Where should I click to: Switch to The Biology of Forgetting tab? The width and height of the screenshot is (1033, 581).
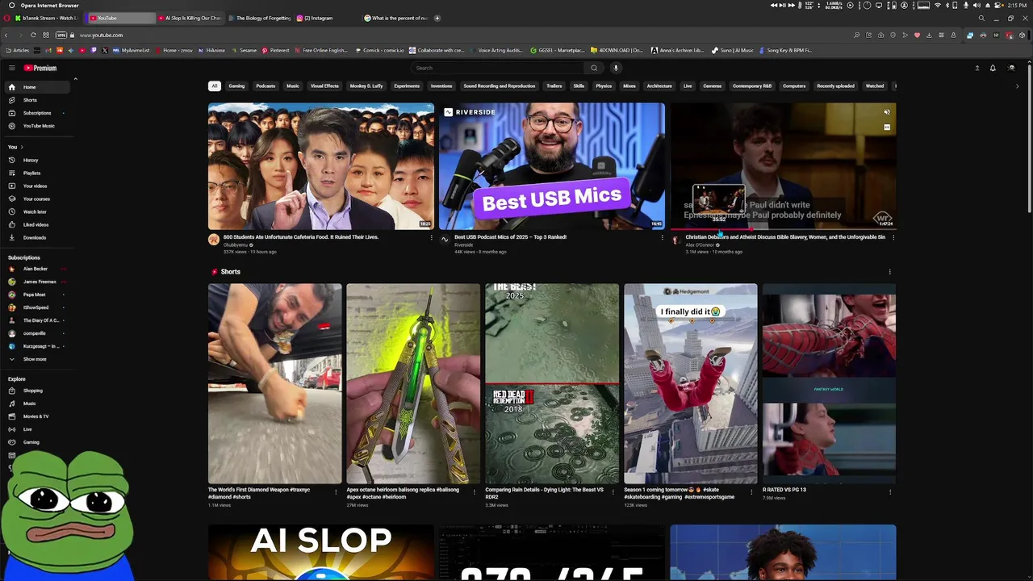point(258,18)
